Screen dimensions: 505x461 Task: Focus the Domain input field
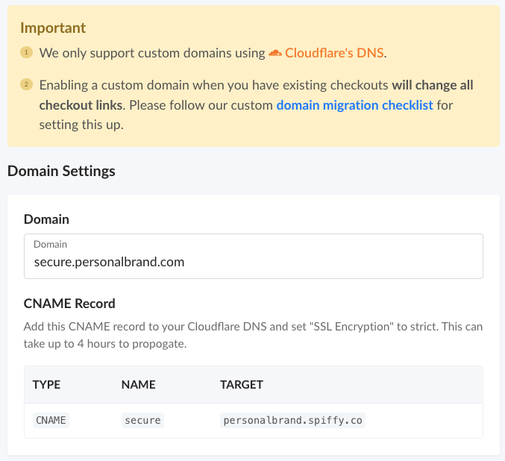(254, 257)
